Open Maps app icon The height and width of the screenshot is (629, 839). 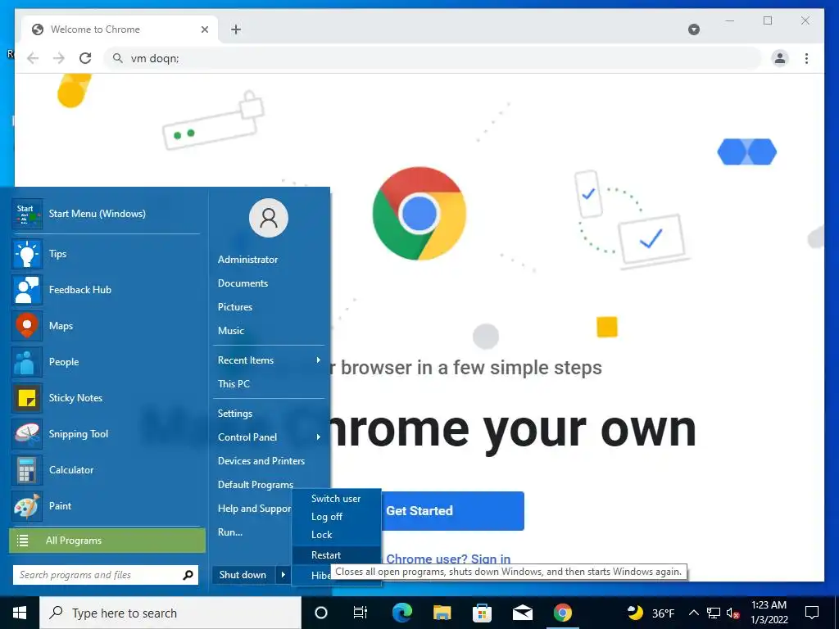click(x=27, y=325)
